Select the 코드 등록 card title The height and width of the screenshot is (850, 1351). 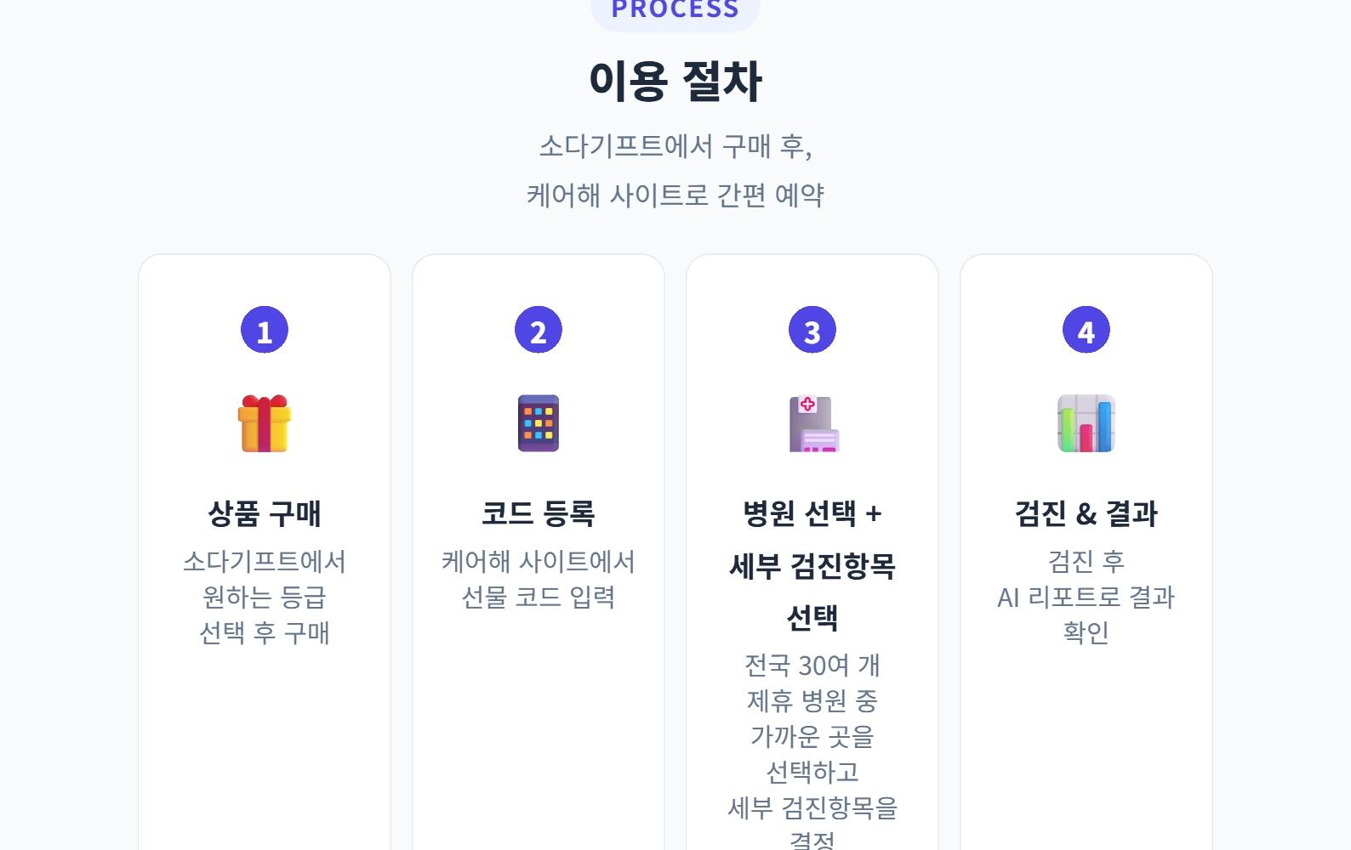(539, 513)
